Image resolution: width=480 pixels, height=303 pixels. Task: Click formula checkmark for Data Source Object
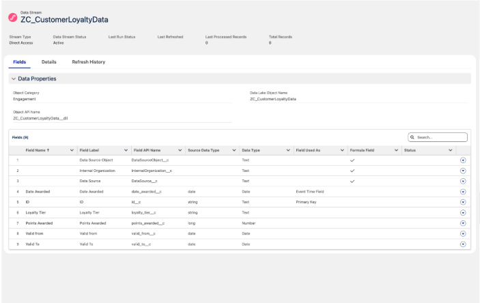[x=352, y=160]
